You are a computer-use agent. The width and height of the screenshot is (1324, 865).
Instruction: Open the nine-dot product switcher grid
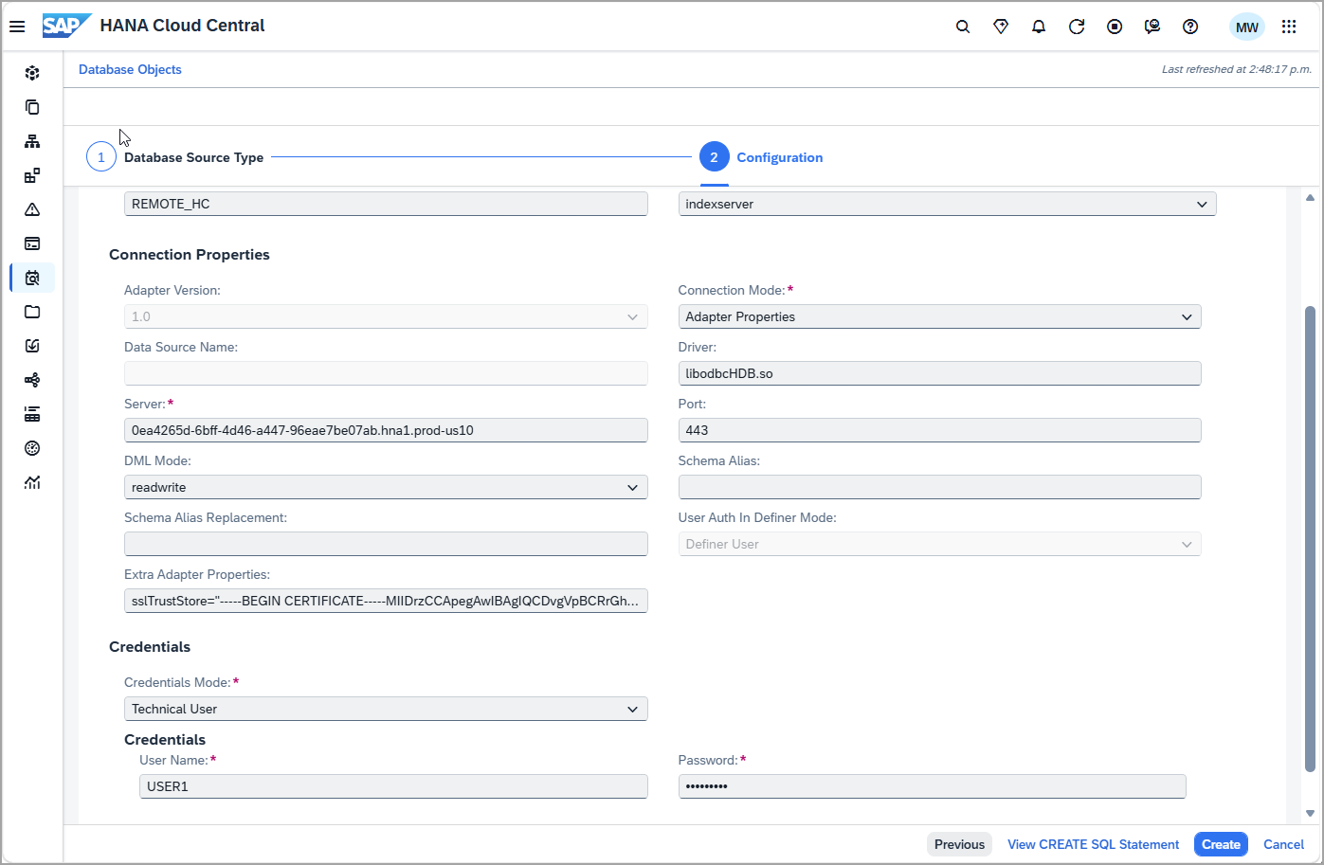click(x=1289, y=27)
